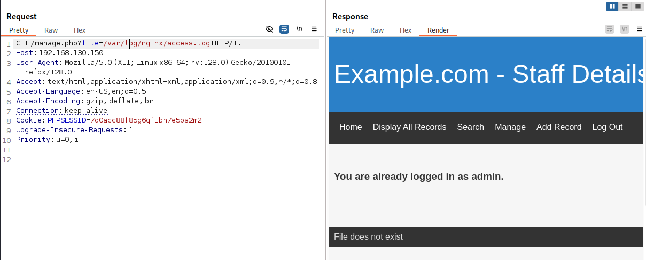
Task: Click the PHPSESSID cookie value in request
Action: pos(146,120)
